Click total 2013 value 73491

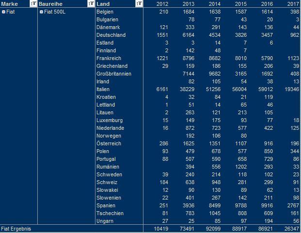[186, 229]
